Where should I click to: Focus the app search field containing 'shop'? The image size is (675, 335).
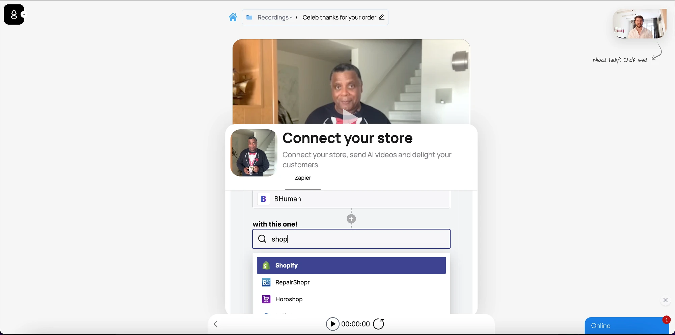click(x=358, y=239)
